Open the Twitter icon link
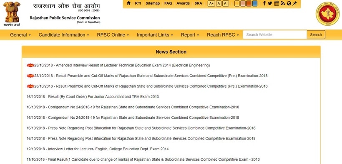This screenshot has height=164, width=342. (x=270, y=3)
